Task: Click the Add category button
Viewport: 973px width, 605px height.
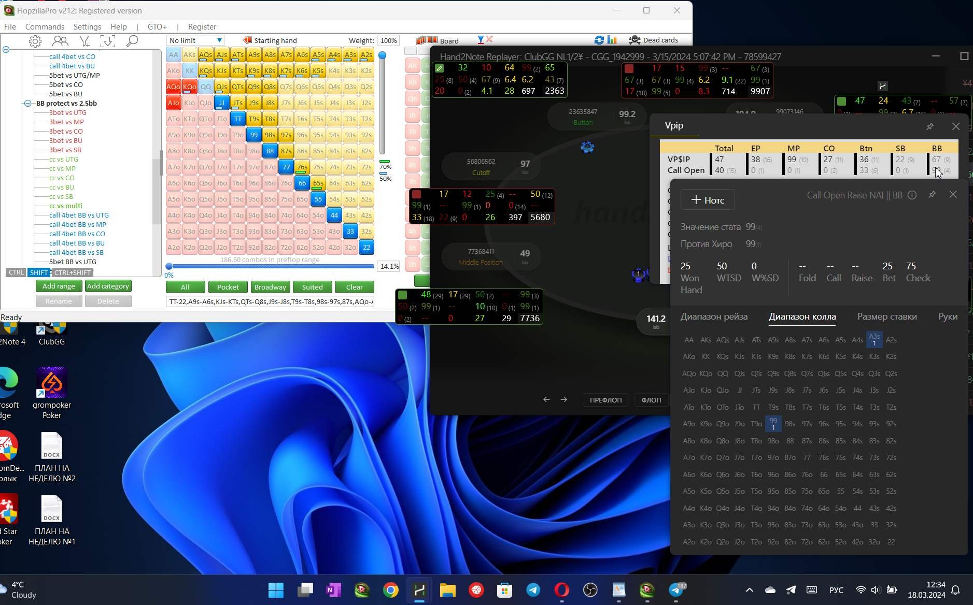Action: (x=108, y=286)
